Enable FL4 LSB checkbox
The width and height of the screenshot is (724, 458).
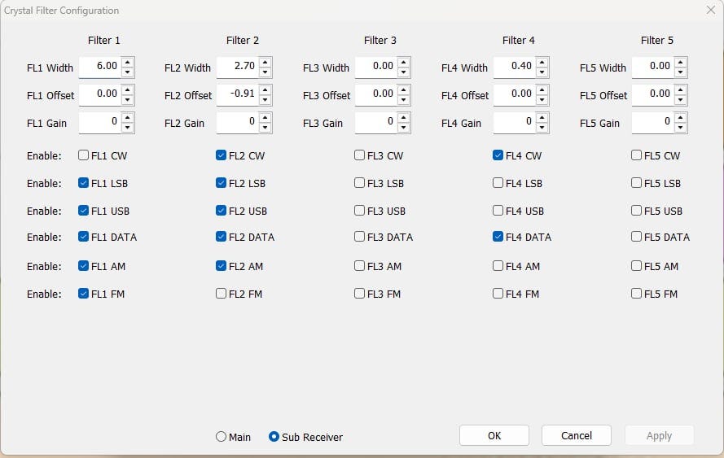498,183
